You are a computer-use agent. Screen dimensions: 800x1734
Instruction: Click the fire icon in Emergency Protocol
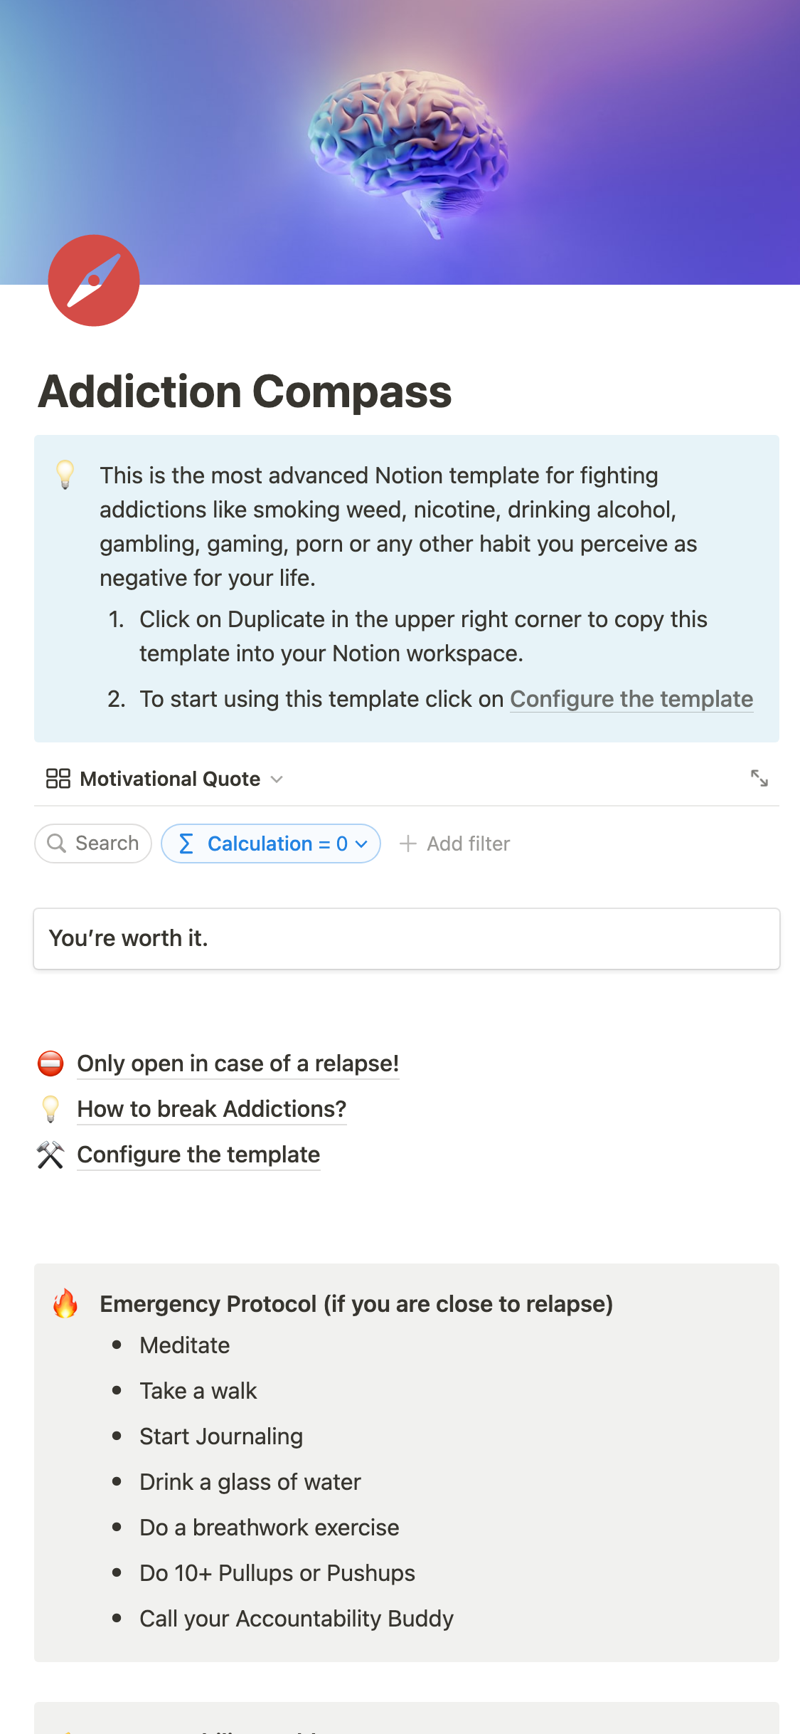pos(65,1303)
